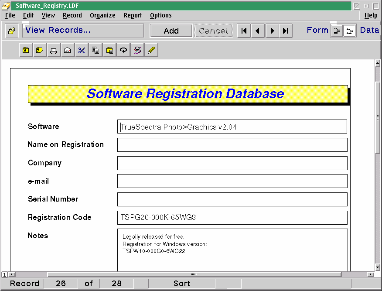Focus the Name on Registration field
Image resolution: width=382 pixels, height=291 pixels.
click(232, 145)
